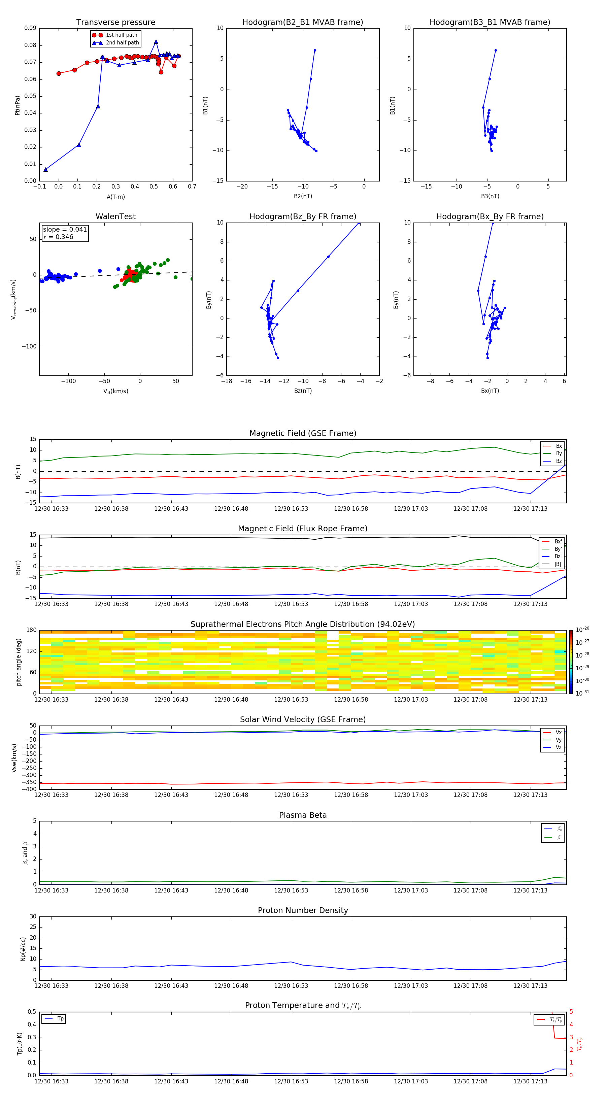This screenshot has height=1111, width=606.
Task: Click 'Hodogram(Bx_By FR frame)' title
Action: [490, 216]
